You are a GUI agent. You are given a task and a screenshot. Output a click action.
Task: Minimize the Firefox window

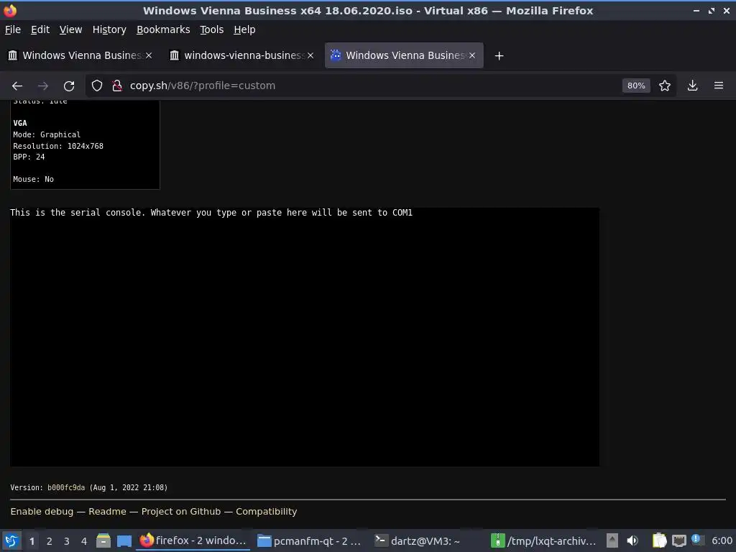[x=696, y=10]
